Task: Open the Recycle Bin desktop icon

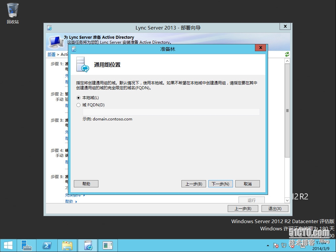Action: 13,13
